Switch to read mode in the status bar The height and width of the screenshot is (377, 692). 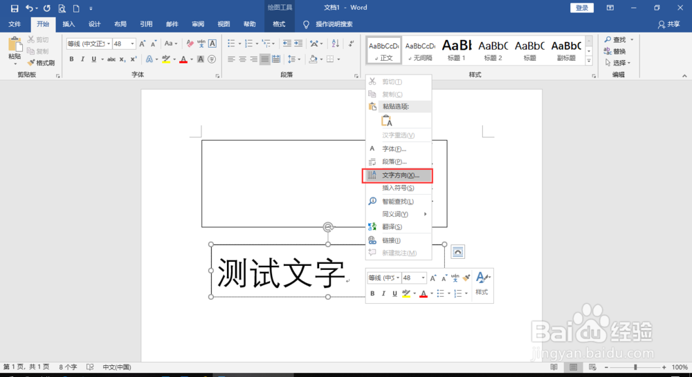(554, 367)
